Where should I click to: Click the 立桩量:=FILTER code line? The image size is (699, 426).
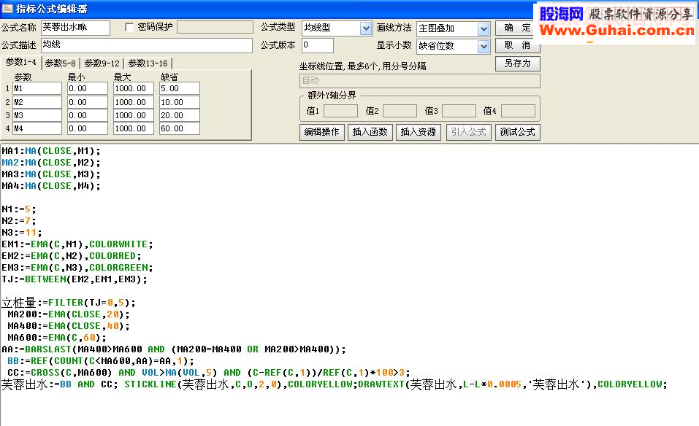tap(68, 303)
